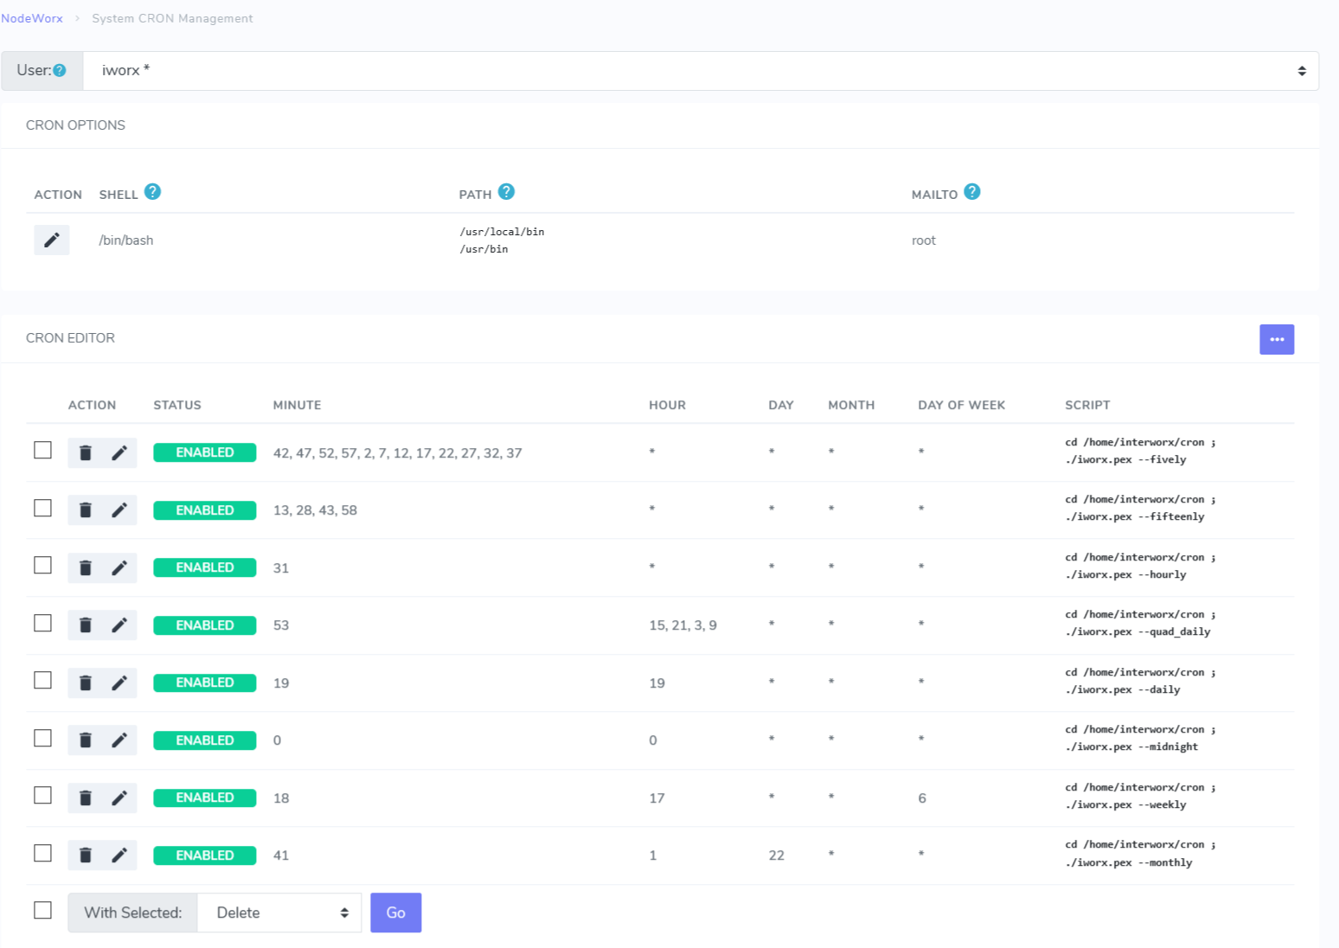
Task: Open the Cron Editor more options menu
Action: [x=1277, y=339]
